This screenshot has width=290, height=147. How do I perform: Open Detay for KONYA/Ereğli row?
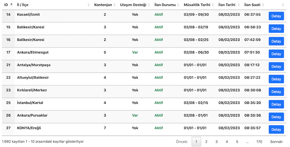276,130
